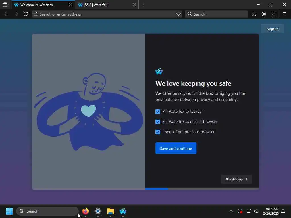Open the clock showing 9:14 AM
The image size is (291, 218).
pyautogui.click(x=271, y=211)
